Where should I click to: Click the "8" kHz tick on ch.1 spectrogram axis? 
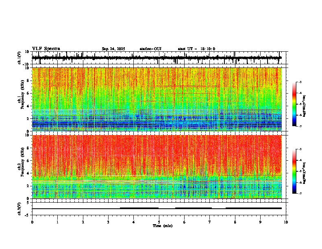click(x=28, y=81)
